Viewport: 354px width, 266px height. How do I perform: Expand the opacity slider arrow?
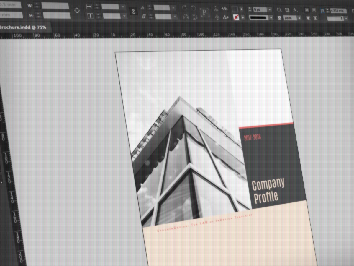(x=300, y=18)
